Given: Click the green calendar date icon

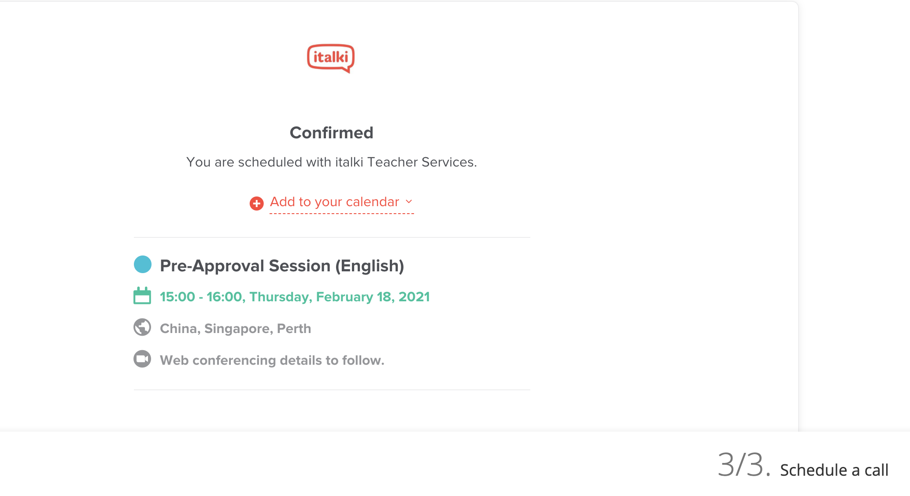Looking at the screenshot, I should [x=142, y=296].
